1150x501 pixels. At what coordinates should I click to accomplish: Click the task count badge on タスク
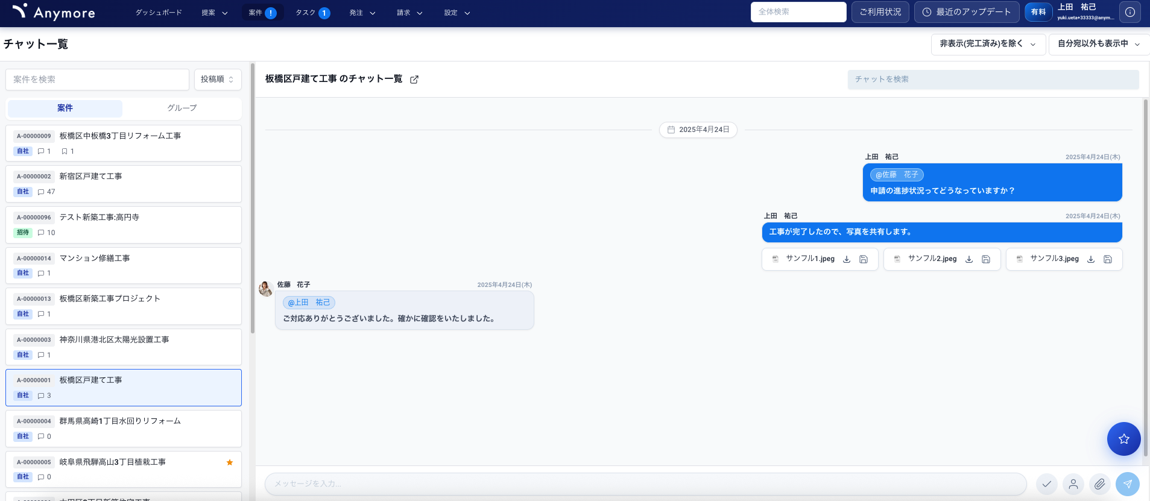(324, 13)
